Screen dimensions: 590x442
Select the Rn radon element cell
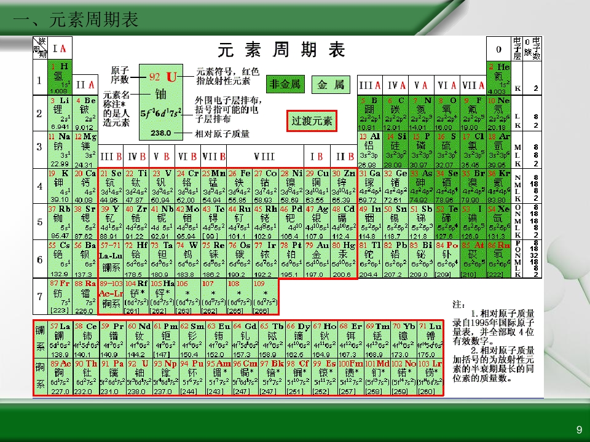[498, 259]
